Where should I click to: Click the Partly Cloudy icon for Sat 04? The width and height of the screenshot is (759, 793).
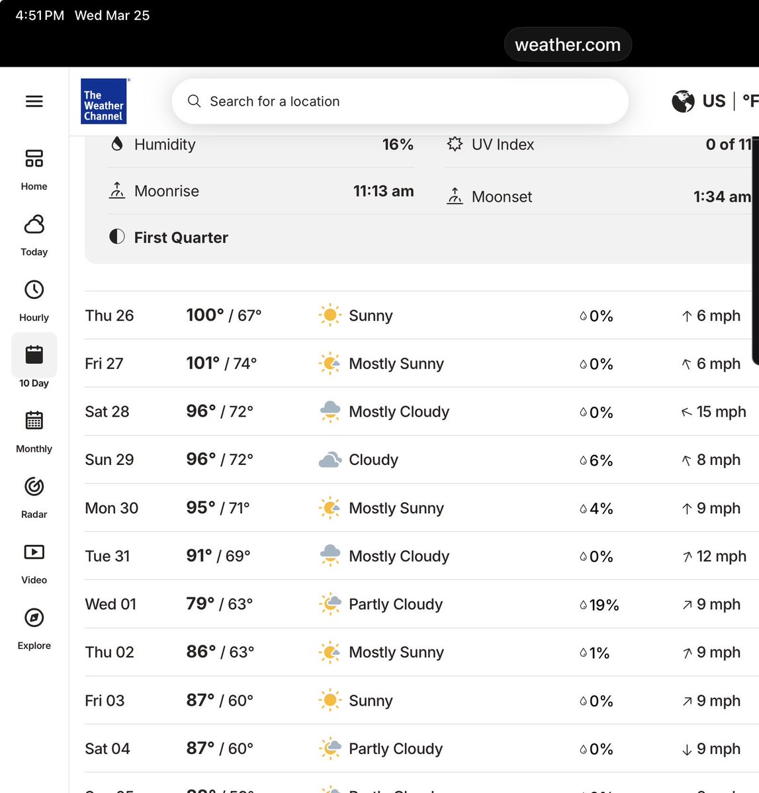tap(330, 748)
